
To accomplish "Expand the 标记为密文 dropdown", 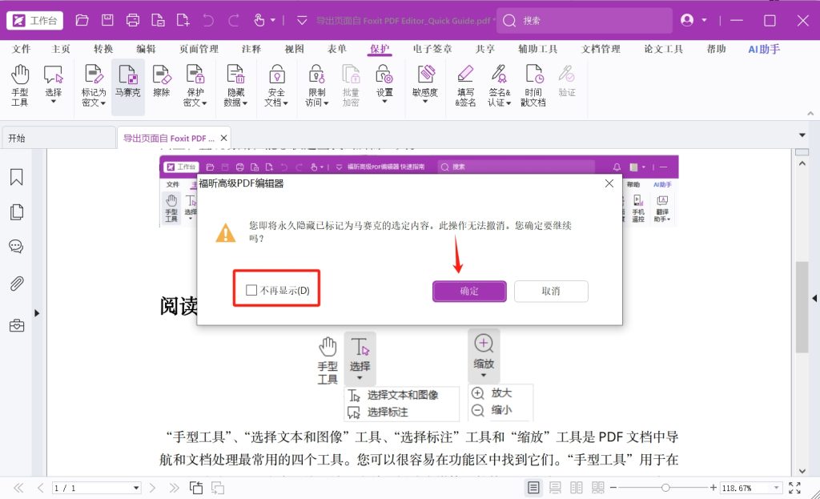I will 94,103.
